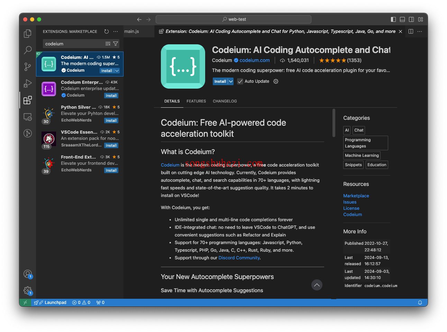Screen dimensions: 447x332
Task: Install Codeium from the extension page
Action: 220,81
